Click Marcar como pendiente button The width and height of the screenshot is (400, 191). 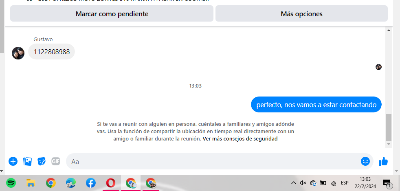pos(112,13)
